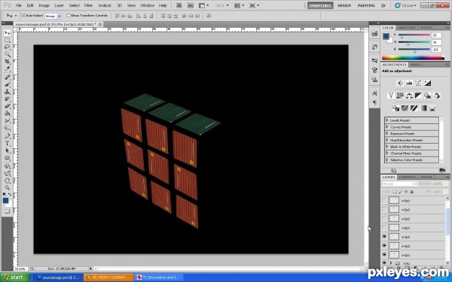Select the Eyedropper tool
The height and width of the screenshot is (282, 452).
(8, 68)
